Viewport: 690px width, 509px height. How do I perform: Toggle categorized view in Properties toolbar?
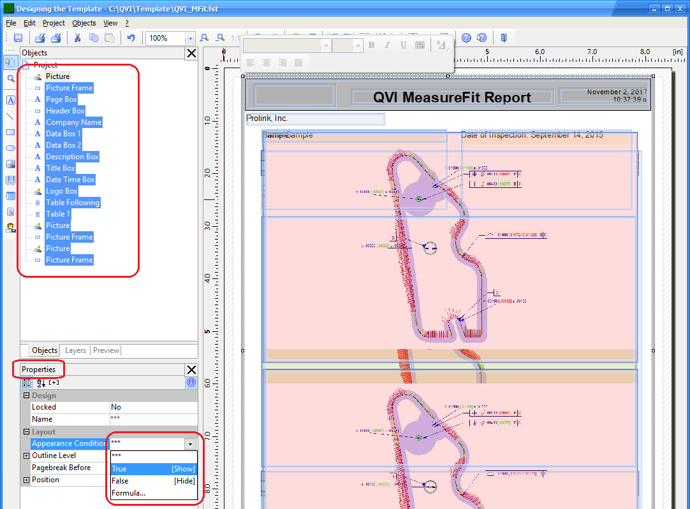coord(27,383)
